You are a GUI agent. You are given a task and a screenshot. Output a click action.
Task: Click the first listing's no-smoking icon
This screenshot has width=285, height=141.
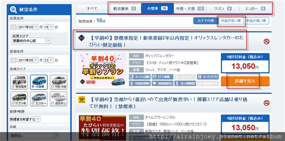click(x=266, y=42)
